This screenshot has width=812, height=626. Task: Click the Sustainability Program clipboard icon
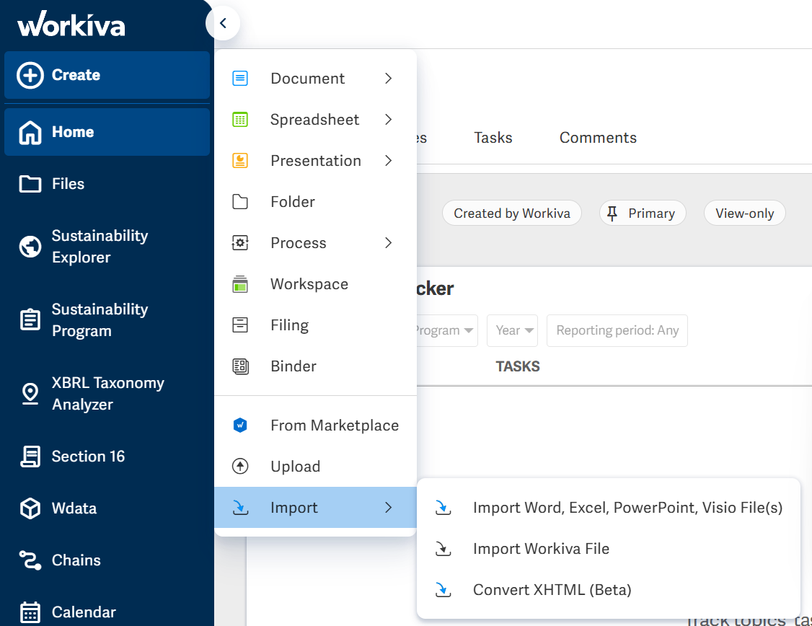[30, 319]
